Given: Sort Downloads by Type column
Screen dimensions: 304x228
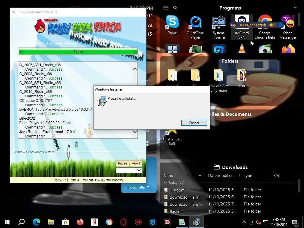Looking at the screenshot, I should 248,175.
